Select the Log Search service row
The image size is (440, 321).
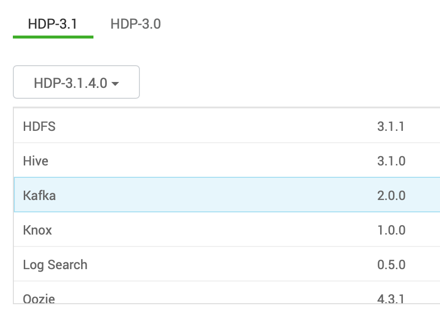click(227, 264)
